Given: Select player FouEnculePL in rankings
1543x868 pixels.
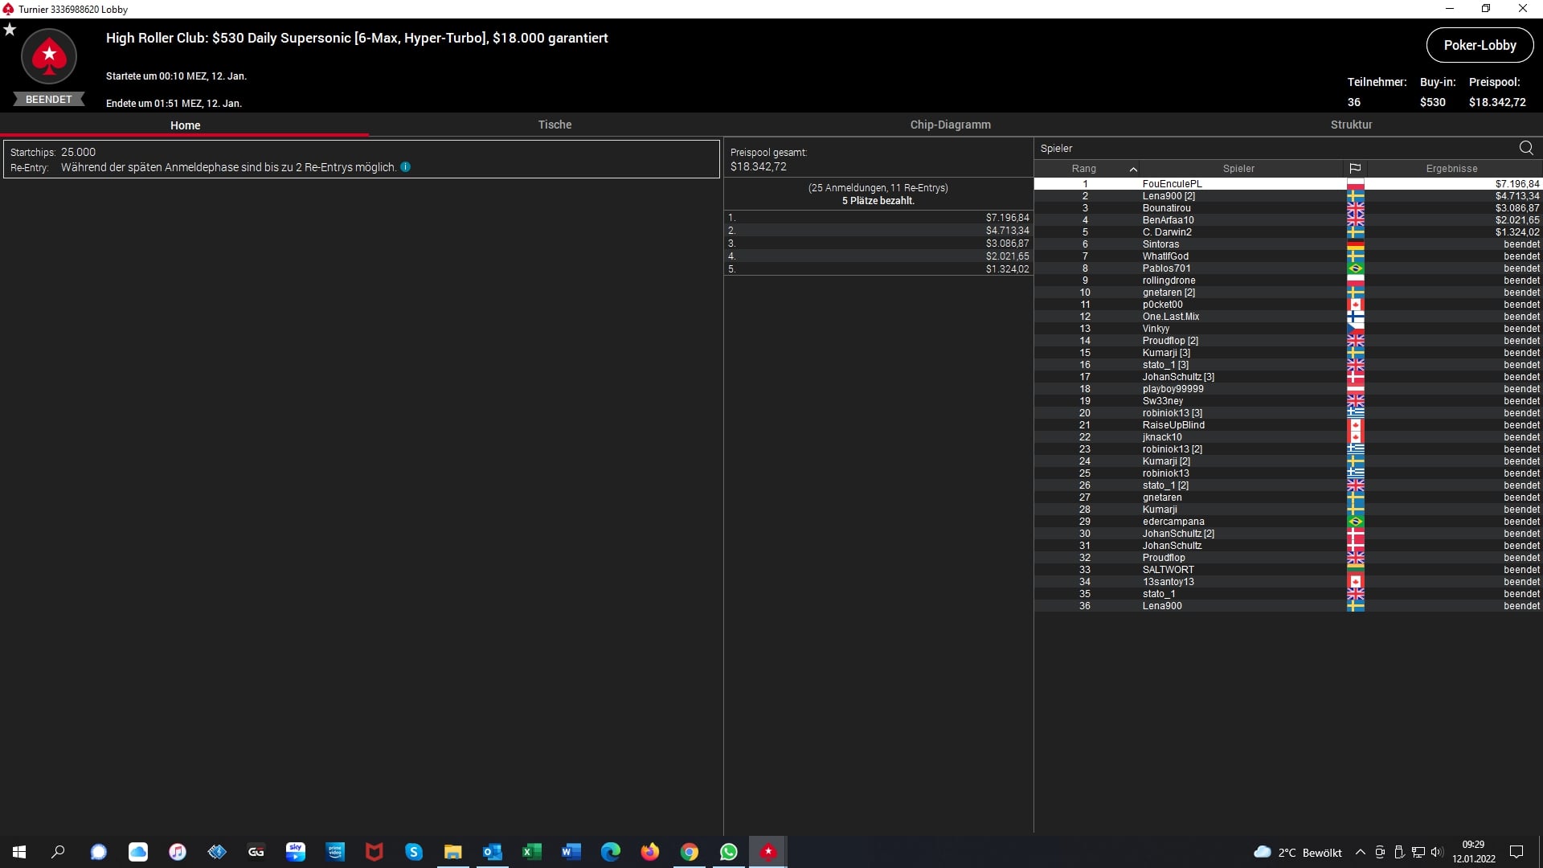Looking at the screenshot, I should tap(1172, 184).
